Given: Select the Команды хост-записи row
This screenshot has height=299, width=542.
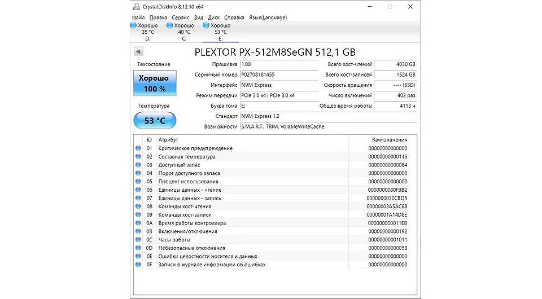Looking at the screenshot, I should coord(272,214).
